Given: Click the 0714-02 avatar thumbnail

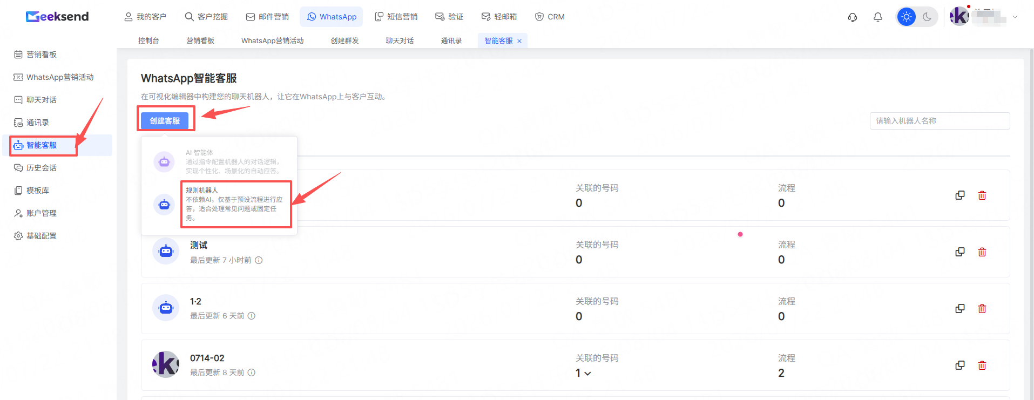Looking at the screenshot, I should 166,364.
